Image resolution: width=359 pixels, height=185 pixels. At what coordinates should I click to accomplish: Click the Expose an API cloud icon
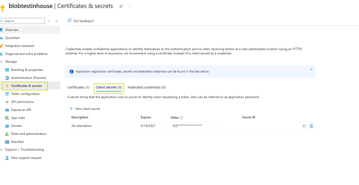[x=7, y=110]
